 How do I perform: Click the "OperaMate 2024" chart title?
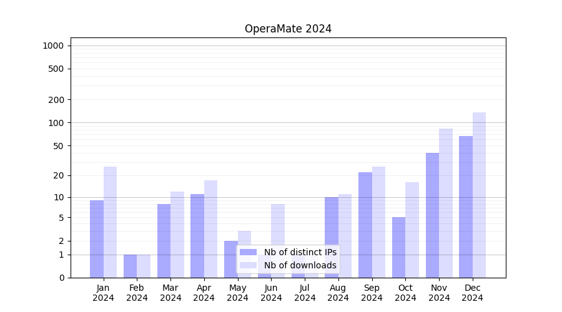pos(288,29)
